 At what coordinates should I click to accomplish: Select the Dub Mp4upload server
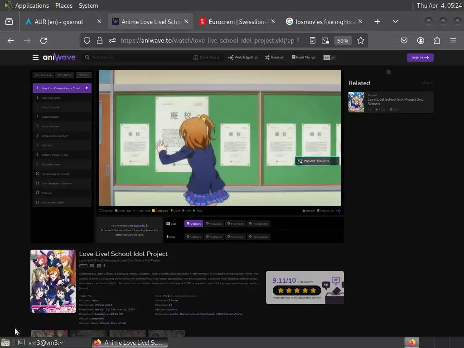point(259,237)
